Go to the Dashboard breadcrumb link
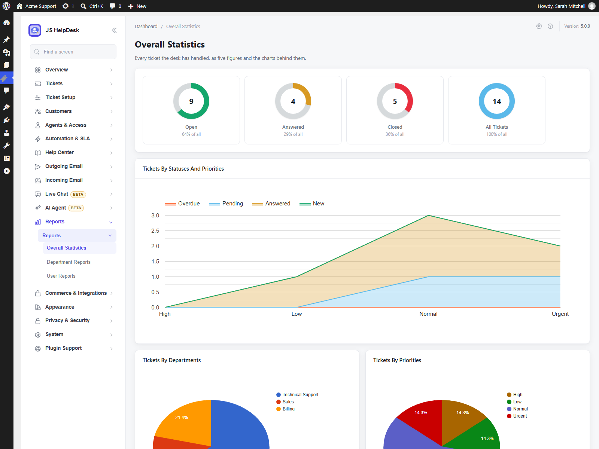Viewport: 599px width, 449px height. [x=146, y=27]
